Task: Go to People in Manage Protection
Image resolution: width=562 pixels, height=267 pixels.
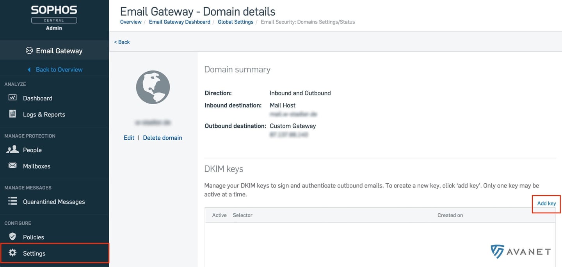Action: pos(32,150)
